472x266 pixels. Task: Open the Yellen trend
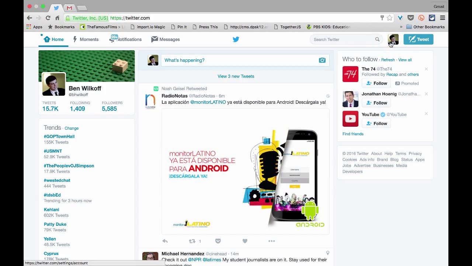tap(50, 239)
